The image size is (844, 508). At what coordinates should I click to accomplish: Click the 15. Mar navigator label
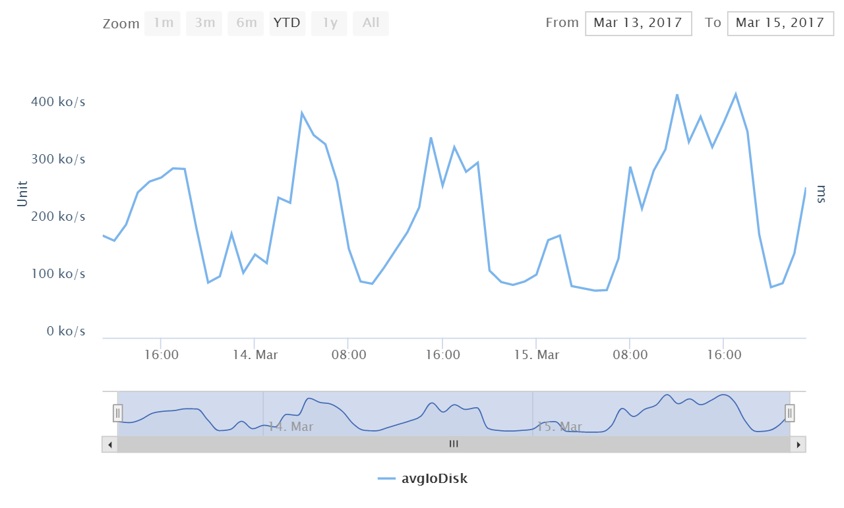tap(559, 426)
